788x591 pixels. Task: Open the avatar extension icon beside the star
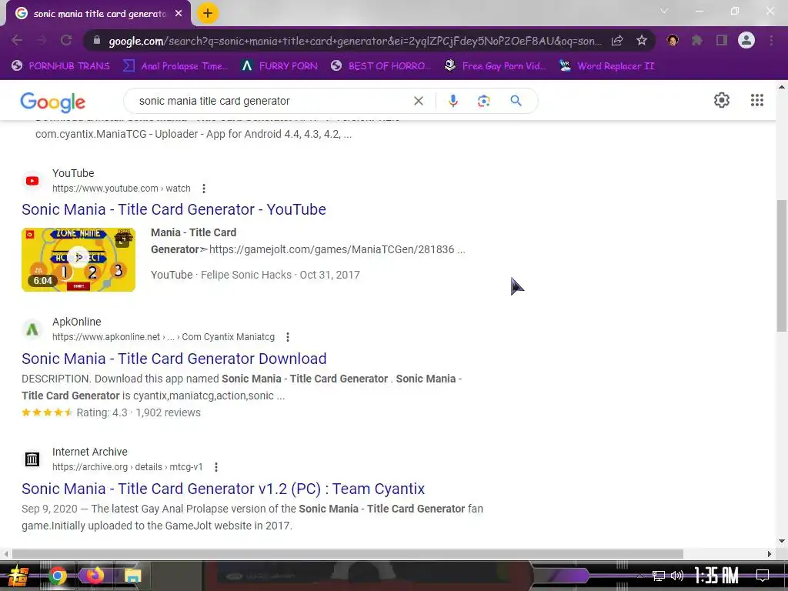[x=673, y=40]
